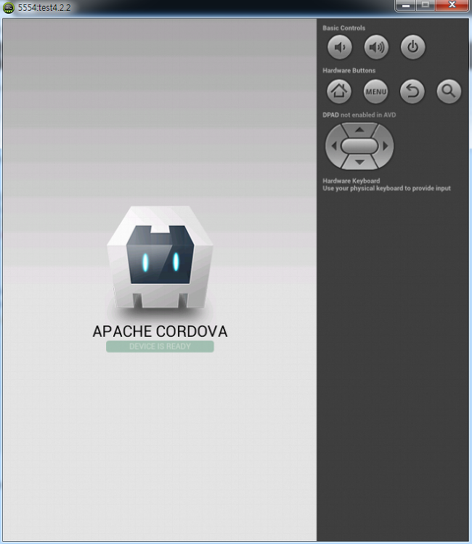Click the DPAD down arrow
This screenshot has width=472, height=544.
(x=359, y=162)
